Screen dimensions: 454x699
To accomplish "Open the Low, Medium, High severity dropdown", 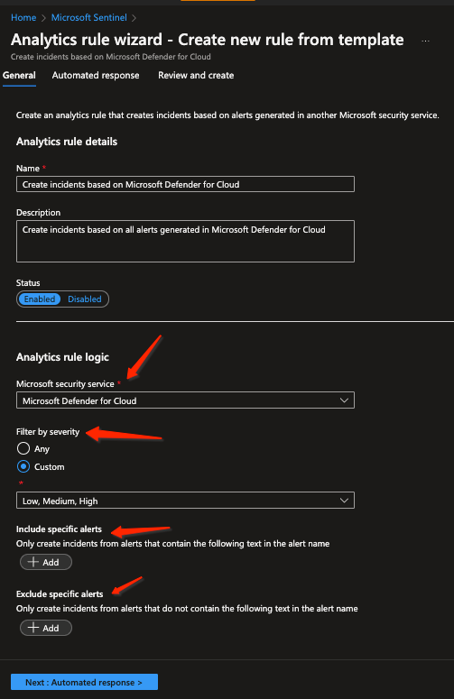I will click(x=185, y=501).
